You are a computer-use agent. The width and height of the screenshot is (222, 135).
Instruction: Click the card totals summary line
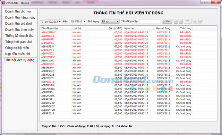tap(86, 126)
